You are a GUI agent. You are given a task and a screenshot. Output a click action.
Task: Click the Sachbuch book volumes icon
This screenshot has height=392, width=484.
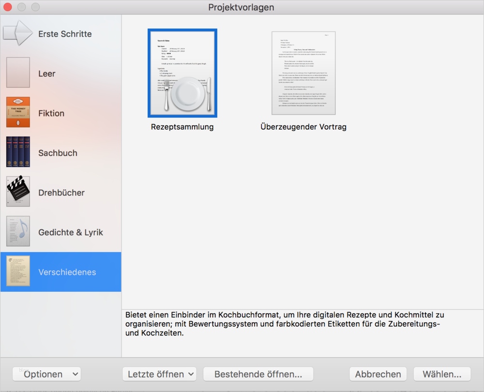pyautogui.click(x=18, y=152)
